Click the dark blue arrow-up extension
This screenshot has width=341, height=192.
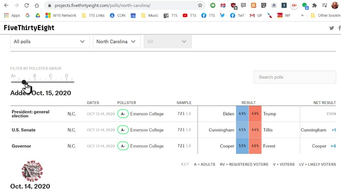point(284,5)
